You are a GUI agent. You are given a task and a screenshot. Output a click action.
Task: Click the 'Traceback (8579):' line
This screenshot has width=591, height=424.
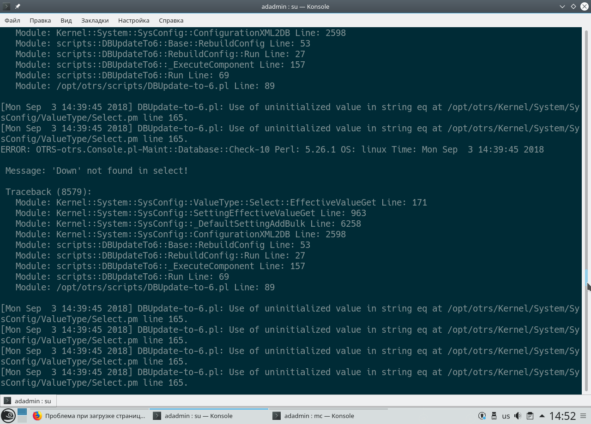48,192
